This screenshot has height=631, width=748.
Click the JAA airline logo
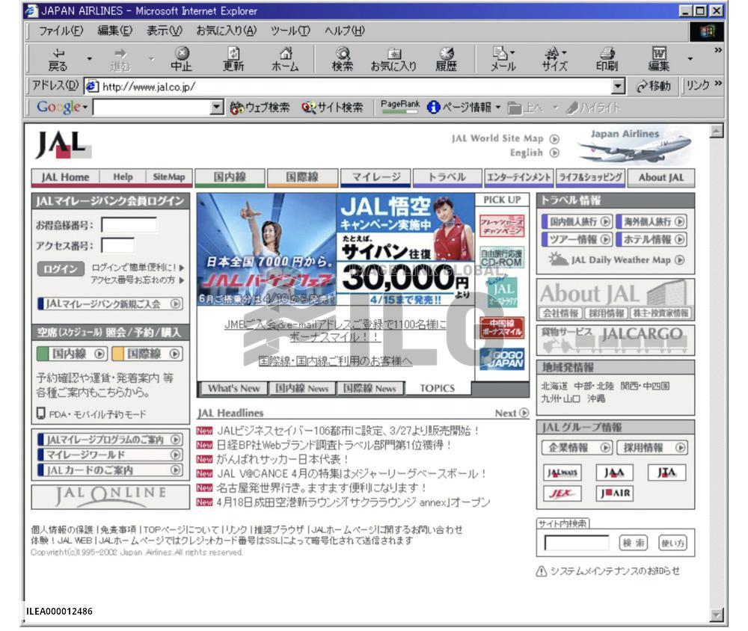(x=614, y=473)
